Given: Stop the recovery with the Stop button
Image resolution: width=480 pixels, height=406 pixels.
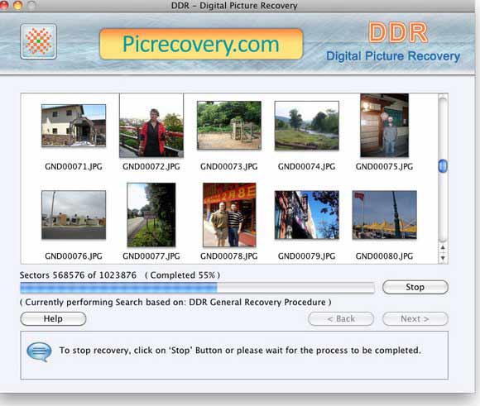Looking at the screenshot, I should 415,287.
